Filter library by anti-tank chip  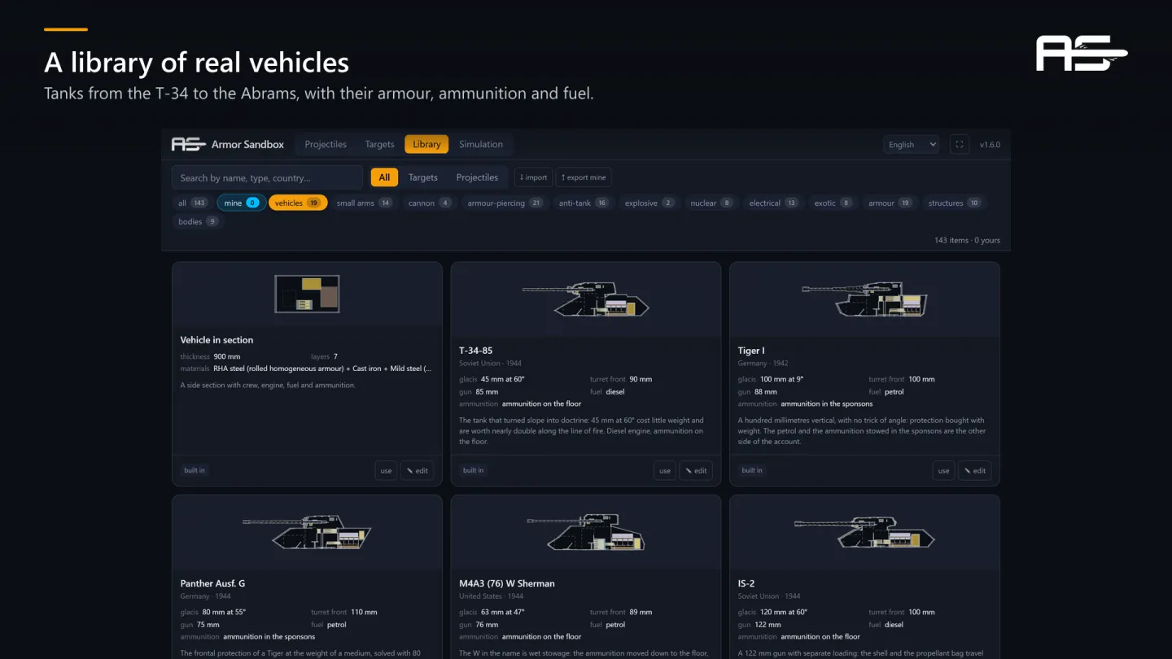584,203
